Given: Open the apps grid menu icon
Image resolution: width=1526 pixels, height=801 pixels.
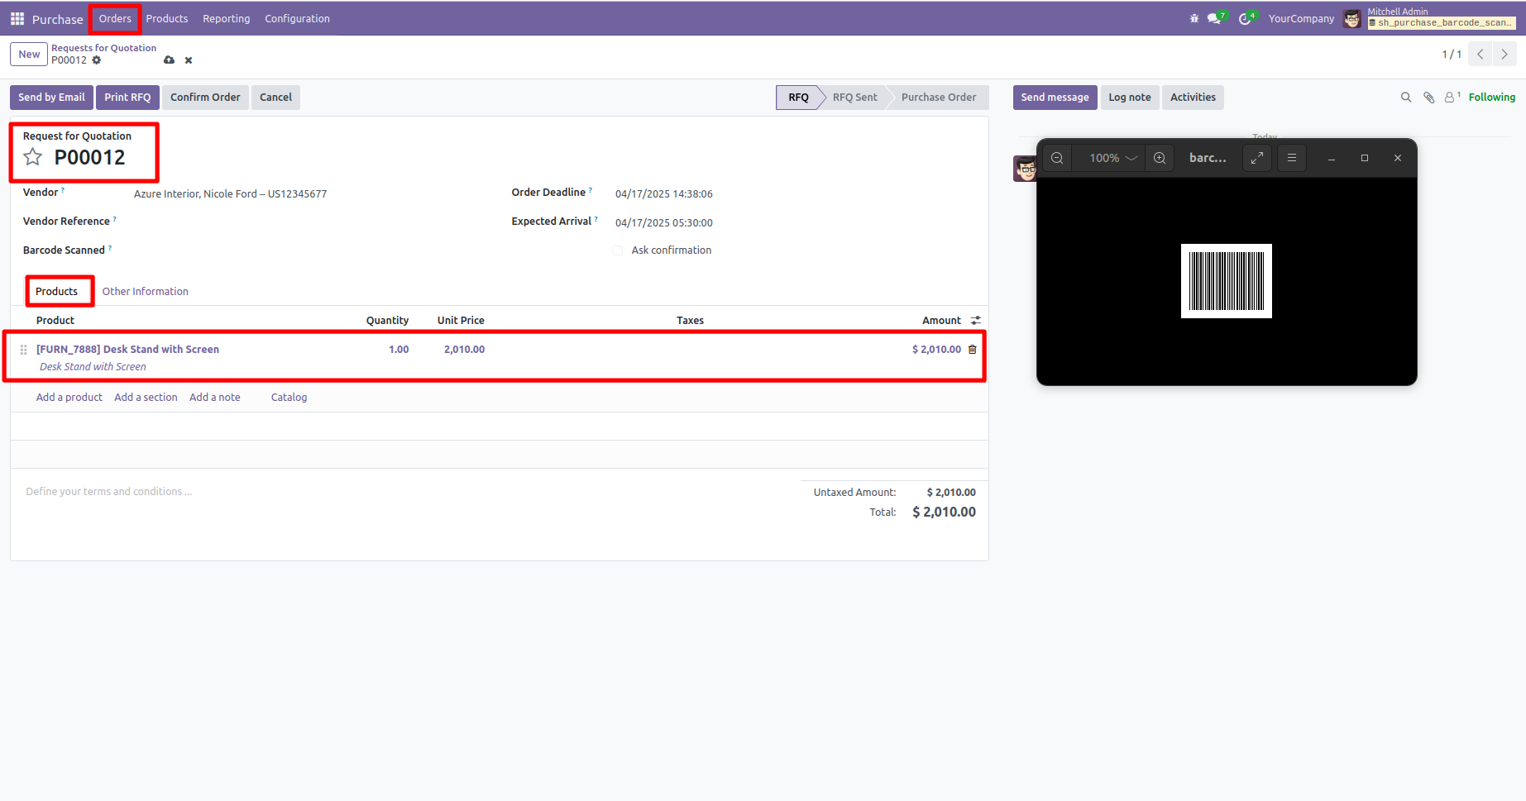Looking at the screenshot, I should [x=17, y=18].
